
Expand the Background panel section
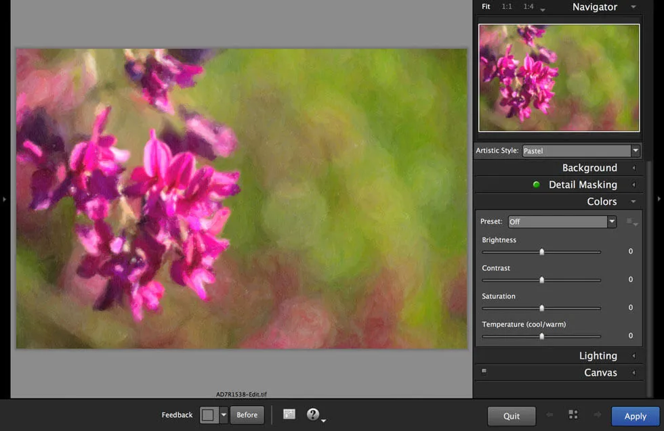click(x=633, y=167)
